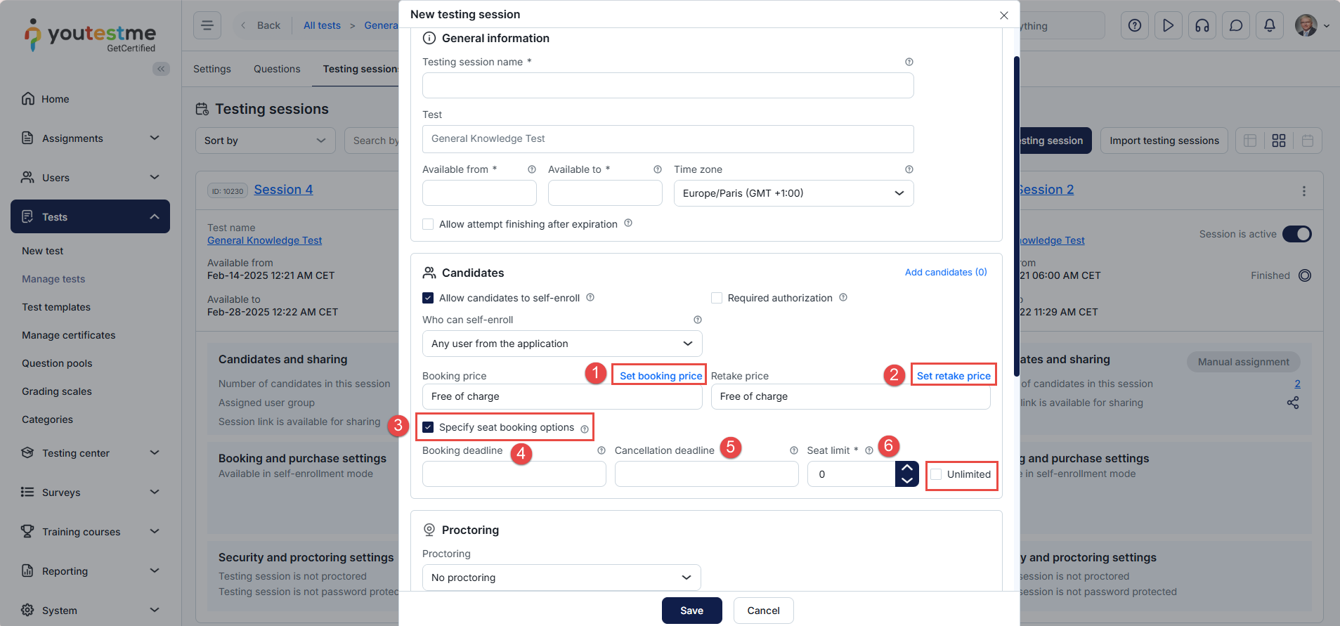Decrease the Seat limit with down arrow
1340x626 pixels.
tap(907, 481)
